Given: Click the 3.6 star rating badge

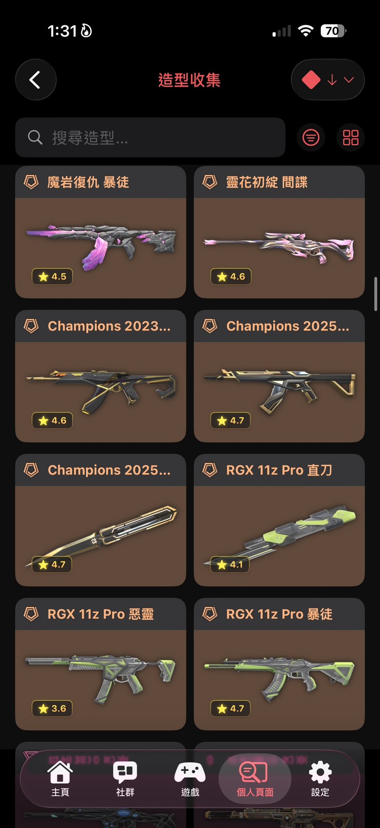Looking at the screenshot, I should [x=52, y=708].
